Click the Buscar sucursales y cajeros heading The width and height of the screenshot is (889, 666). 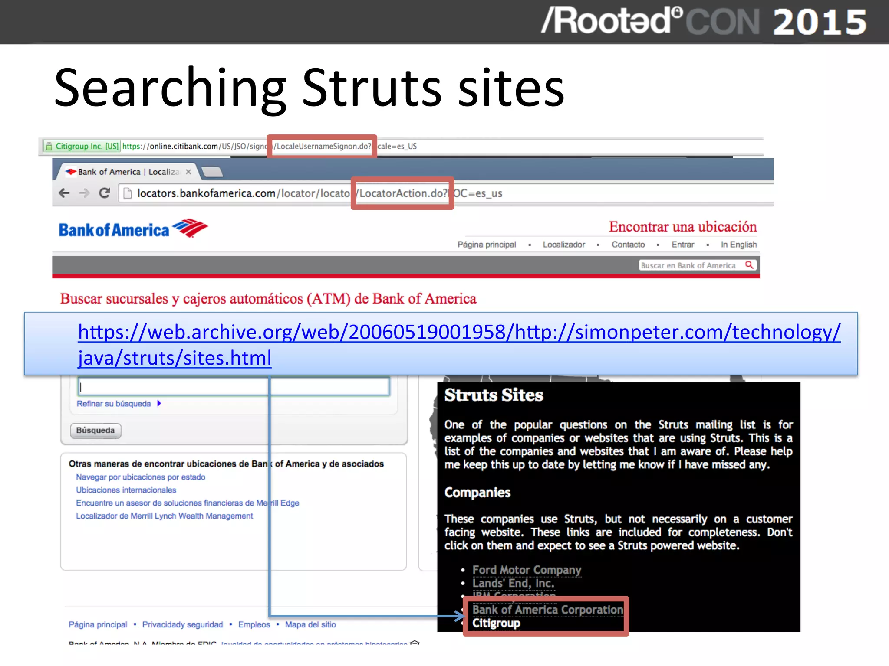click(268, 299)
